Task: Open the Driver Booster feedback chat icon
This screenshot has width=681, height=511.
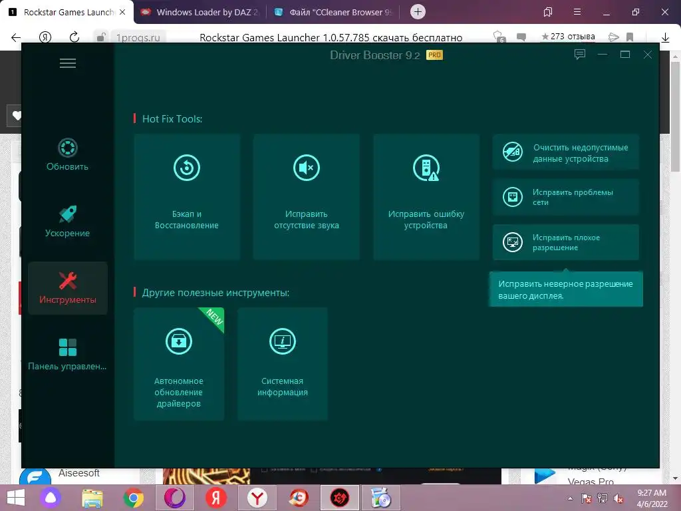Action: pyautogui.click(x=580, y=55)
